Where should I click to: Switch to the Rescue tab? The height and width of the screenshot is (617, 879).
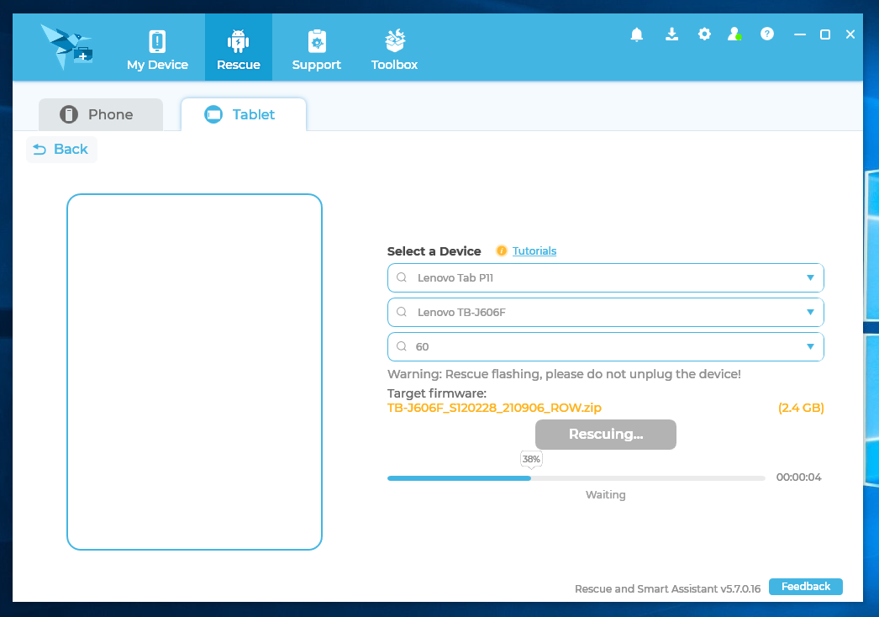(x=239, y=48)
